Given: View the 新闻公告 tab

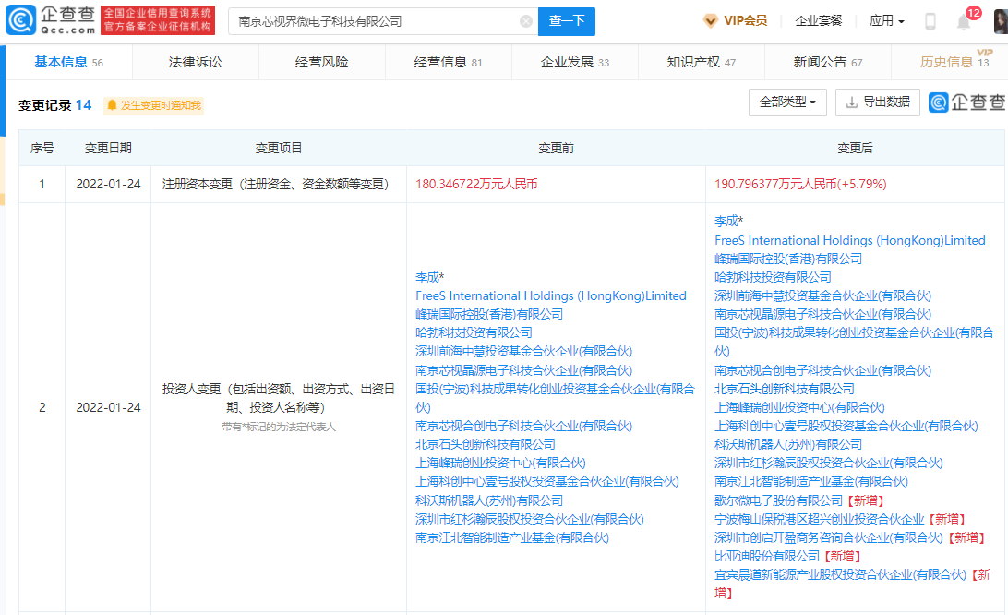Looking at the screenshot, I should [827, 62].
